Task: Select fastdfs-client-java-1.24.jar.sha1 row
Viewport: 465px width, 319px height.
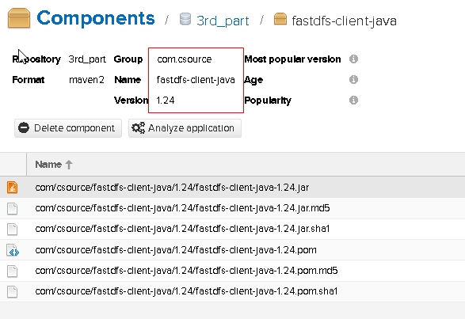Action: (233, 230)
